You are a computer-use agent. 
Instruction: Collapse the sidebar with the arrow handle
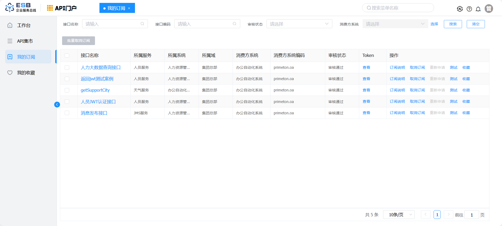57,105
